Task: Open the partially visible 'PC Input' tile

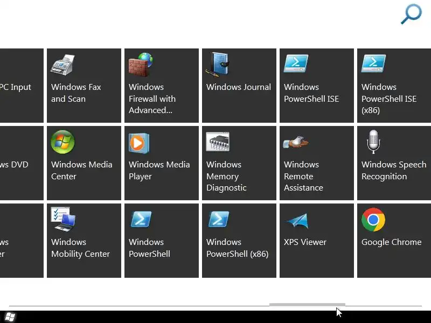Action: (22, 86)
